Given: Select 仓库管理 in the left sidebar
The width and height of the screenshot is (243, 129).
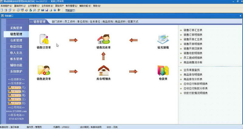Looking at the screenshot, I should click(x=16, y=40).
